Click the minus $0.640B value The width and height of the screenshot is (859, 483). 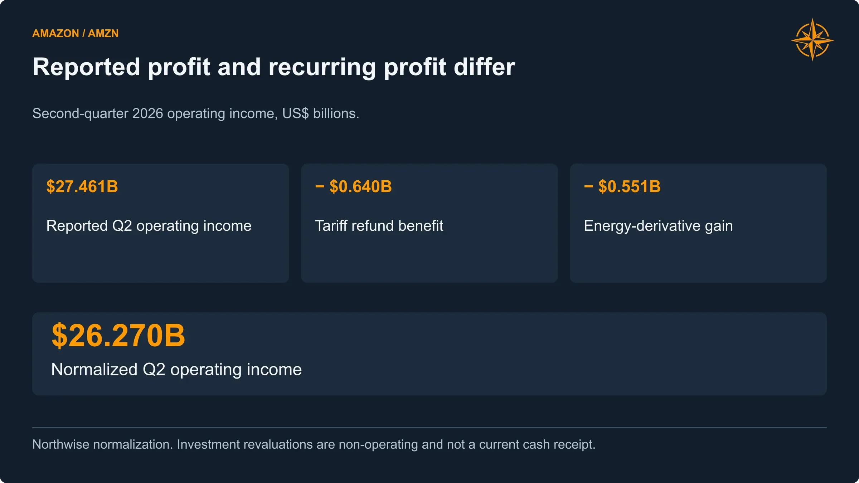point(354,186)
